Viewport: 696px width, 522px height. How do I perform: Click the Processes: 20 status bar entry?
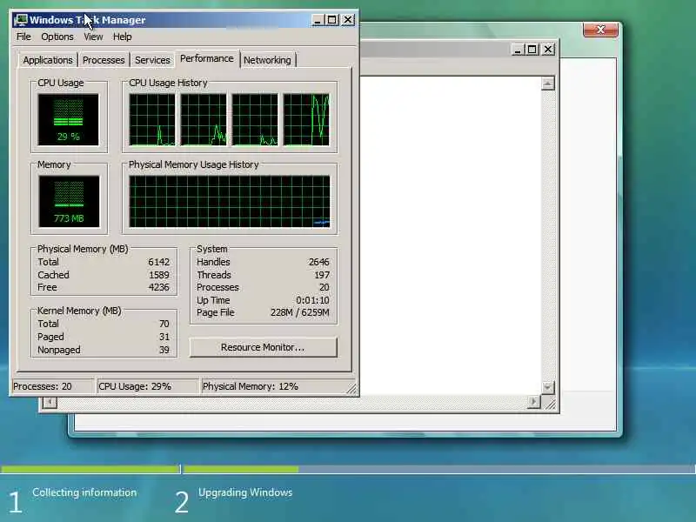52,386
